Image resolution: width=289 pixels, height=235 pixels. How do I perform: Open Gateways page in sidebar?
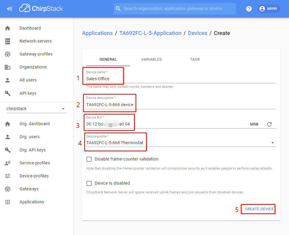[x=29, y=189]
